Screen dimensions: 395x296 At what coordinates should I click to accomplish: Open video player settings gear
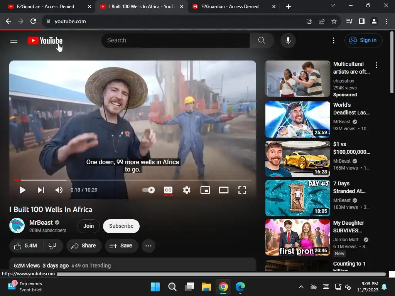point(187,190)
